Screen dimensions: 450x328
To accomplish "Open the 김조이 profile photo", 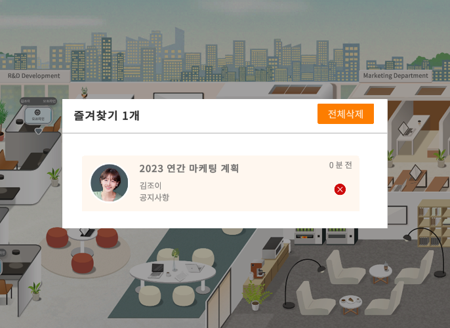I will (x=110, y=183).
